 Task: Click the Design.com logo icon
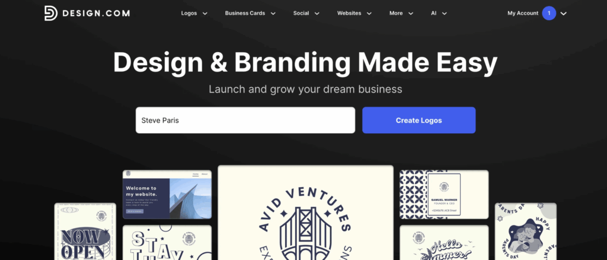click(51, 13)
